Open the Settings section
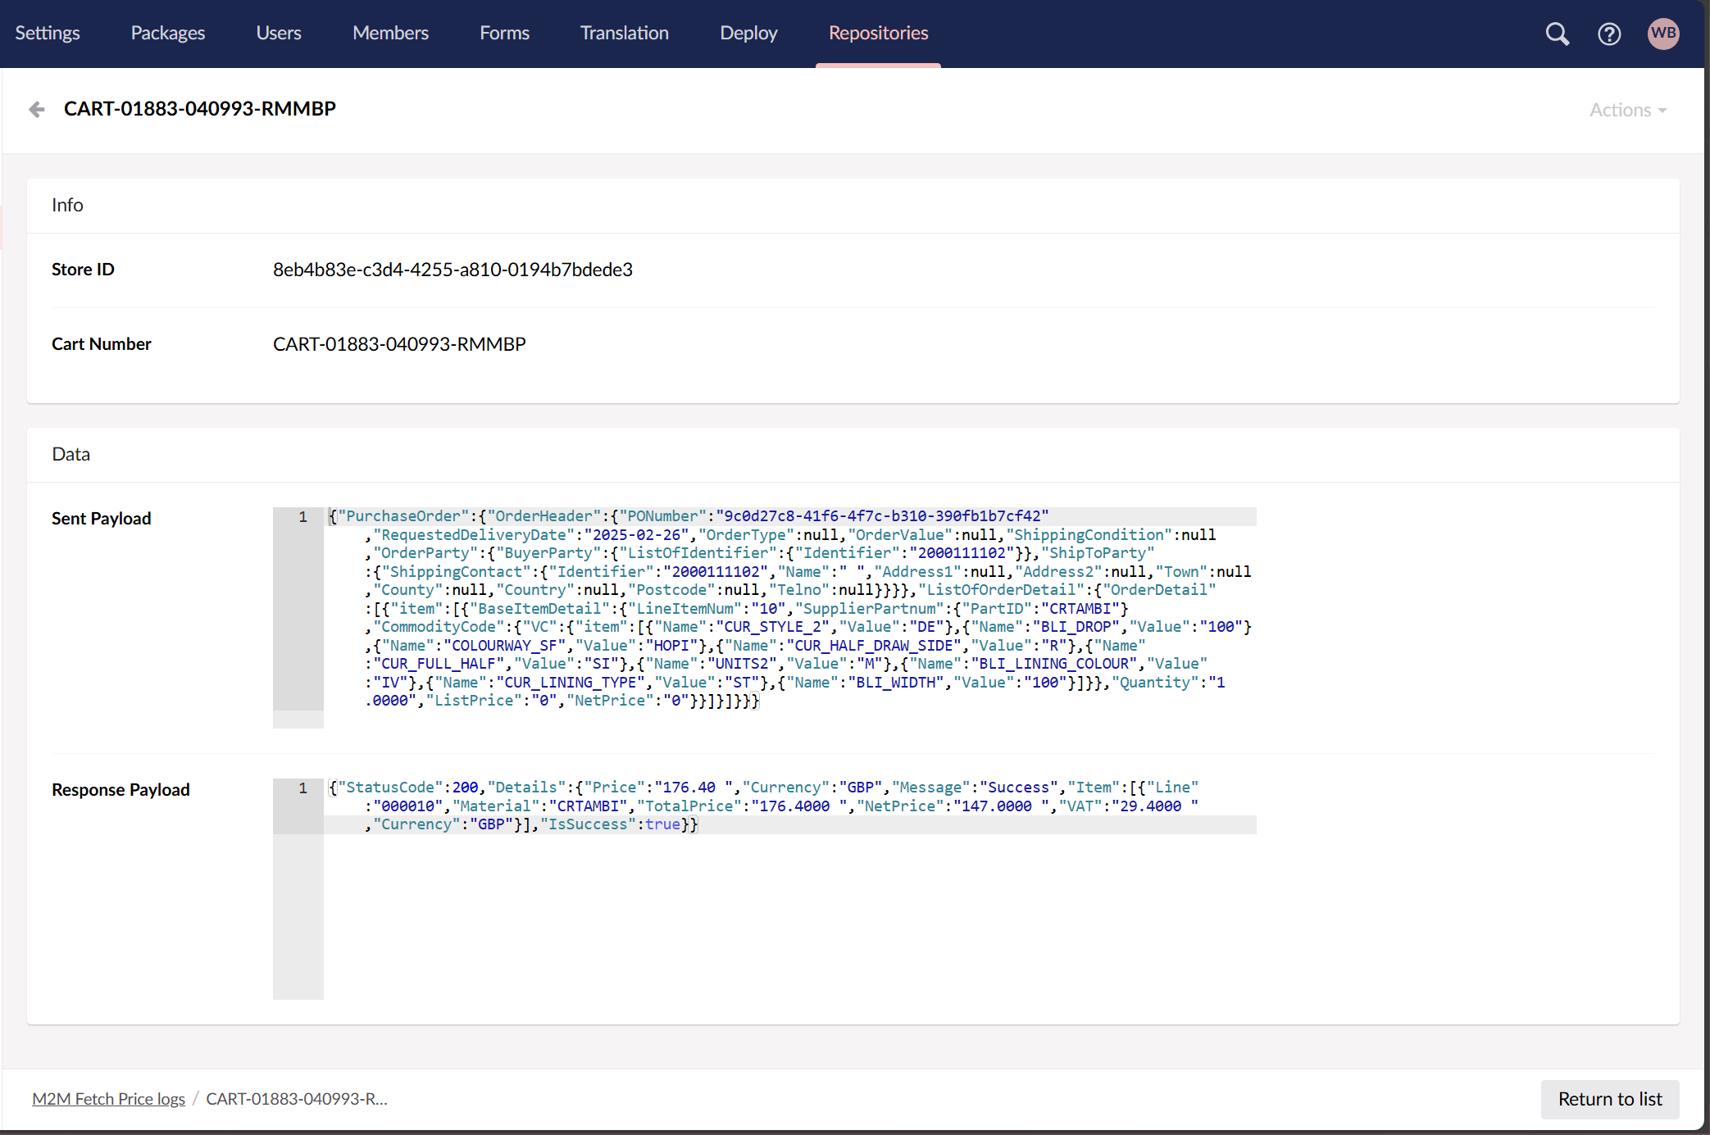The image size is (1710, 1135). [x=48, y=33]
